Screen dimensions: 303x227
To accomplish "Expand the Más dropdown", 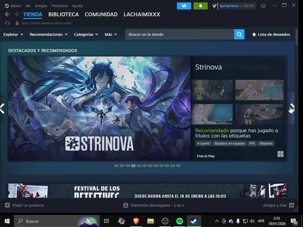I will coord(111,34).
